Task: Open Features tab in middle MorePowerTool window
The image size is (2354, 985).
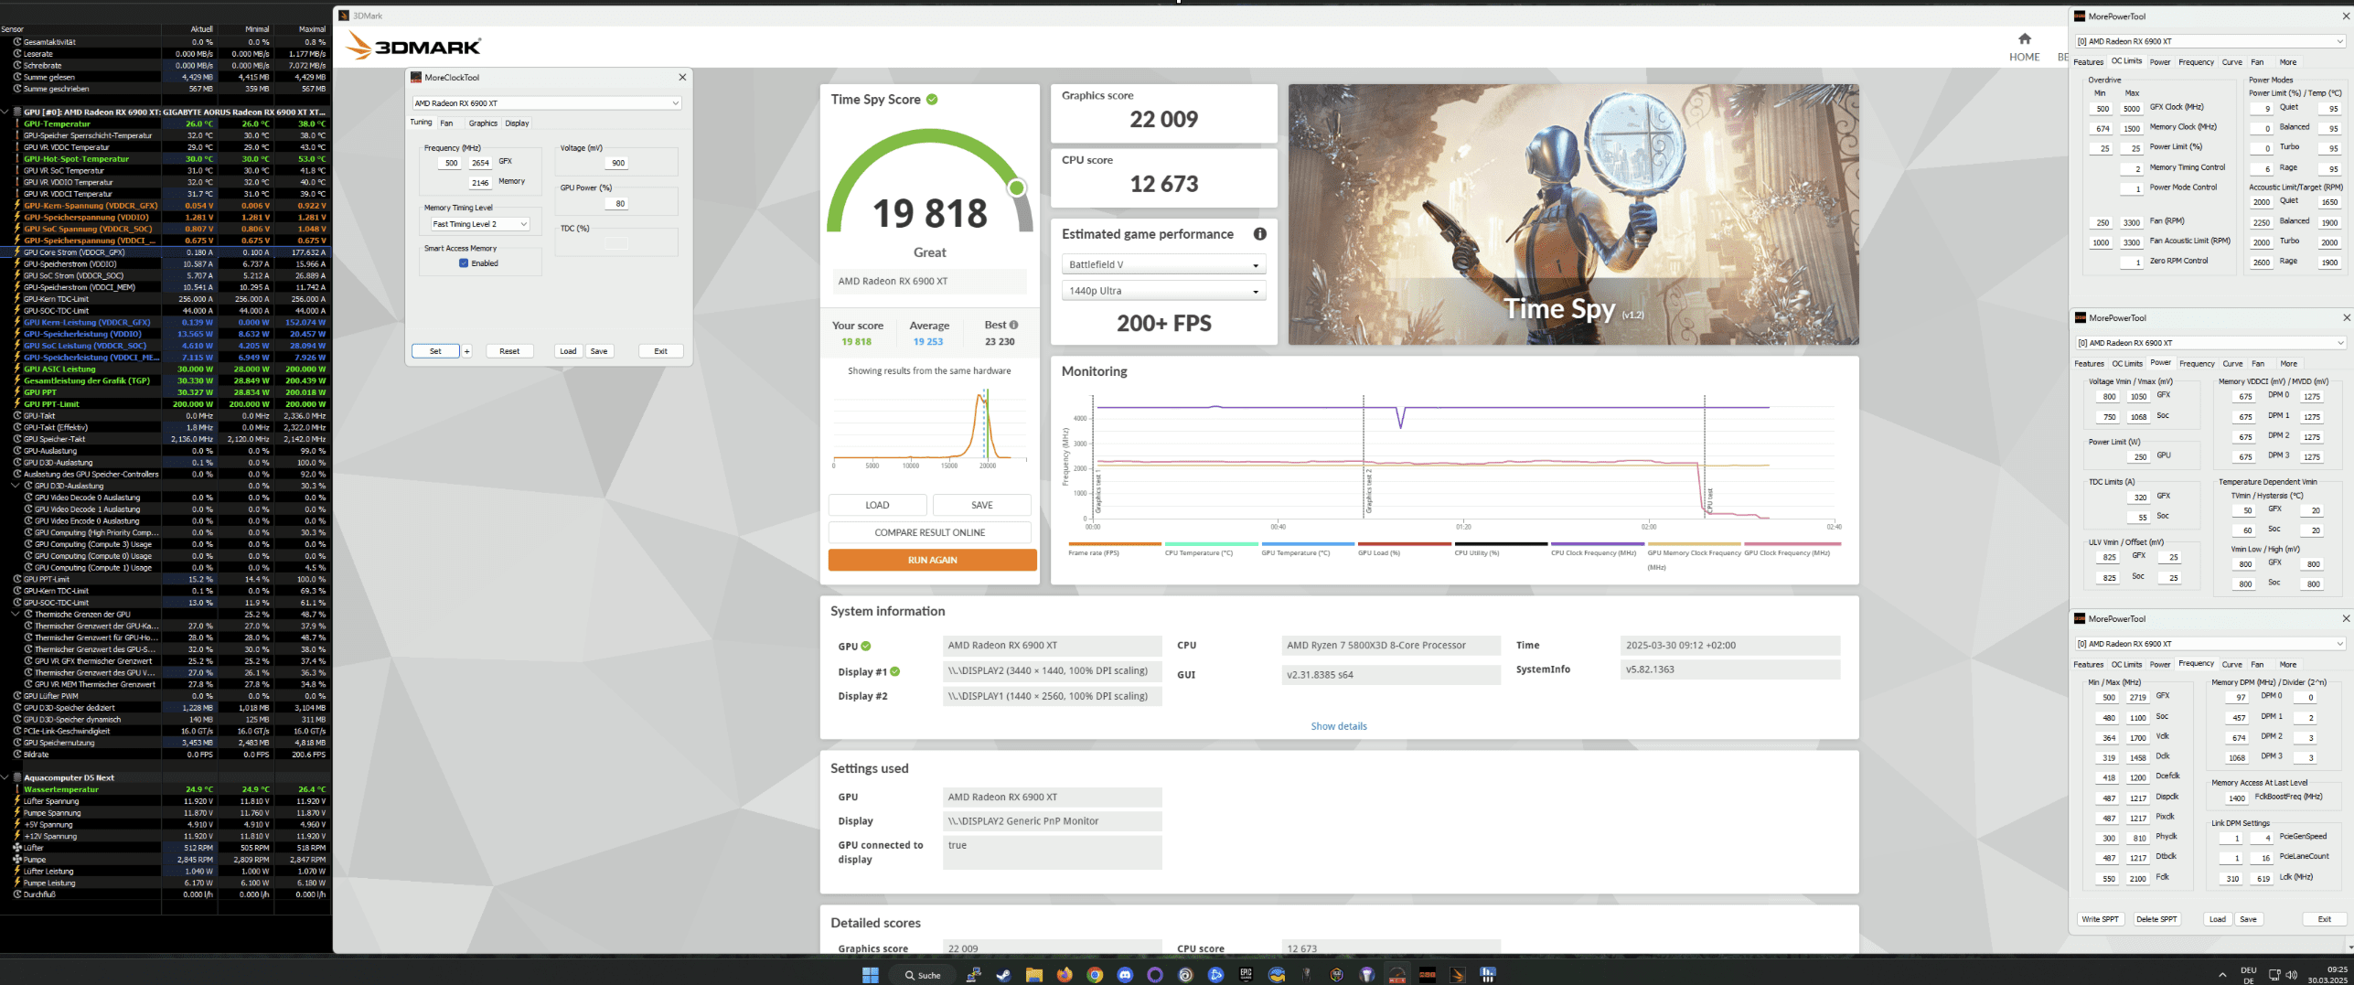Action: pyautogui.click(x=2089, y=364)
